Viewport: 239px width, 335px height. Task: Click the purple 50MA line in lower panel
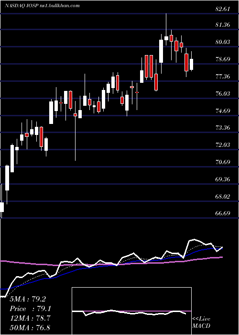(x=111, y=265)
